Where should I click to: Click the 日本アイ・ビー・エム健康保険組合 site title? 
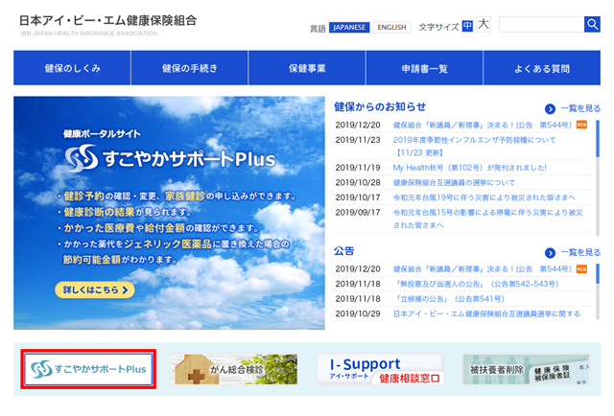(107, 21)
